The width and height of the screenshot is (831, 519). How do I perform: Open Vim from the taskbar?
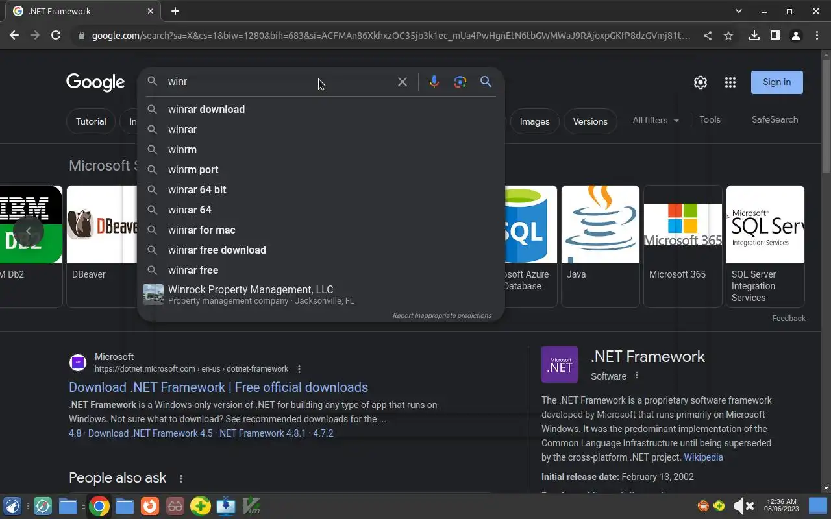click(x=251, y=506)
